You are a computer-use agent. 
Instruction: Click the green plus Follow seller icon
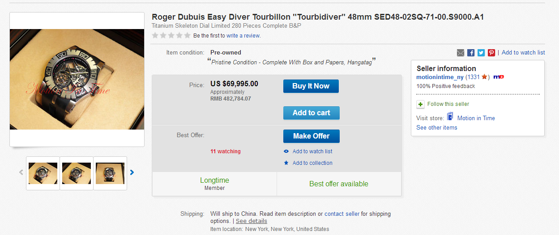(420, 104)
